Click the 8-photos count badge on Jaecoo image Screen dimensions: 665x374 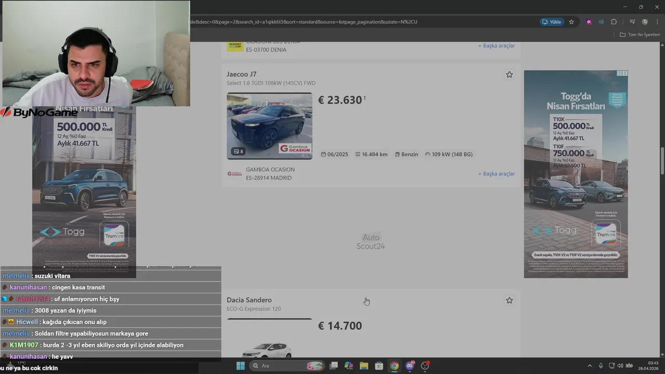[x=238, y=152]
